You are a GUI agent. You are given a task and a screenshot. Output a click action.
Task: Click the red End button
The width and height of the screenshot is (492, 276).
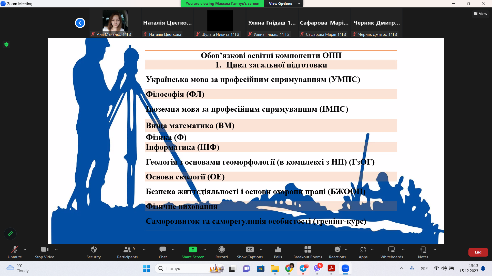coord(478,252)
